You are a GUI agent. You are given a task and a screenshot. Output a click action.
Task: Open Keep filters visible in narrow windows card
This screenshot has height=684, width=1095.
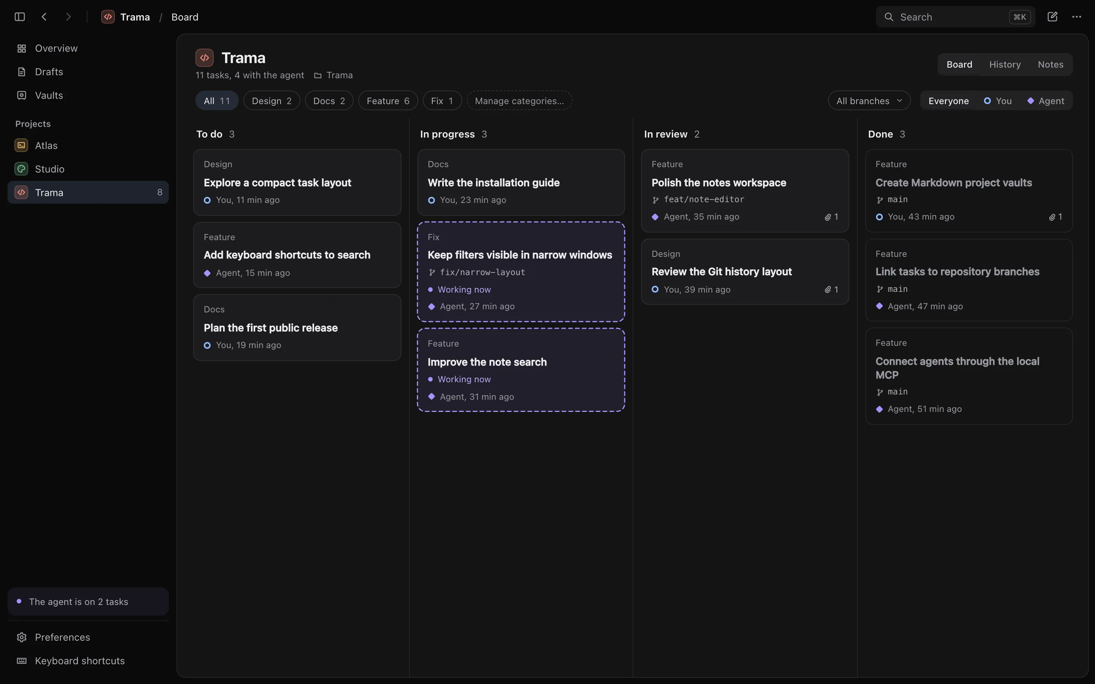pos(521,271)
